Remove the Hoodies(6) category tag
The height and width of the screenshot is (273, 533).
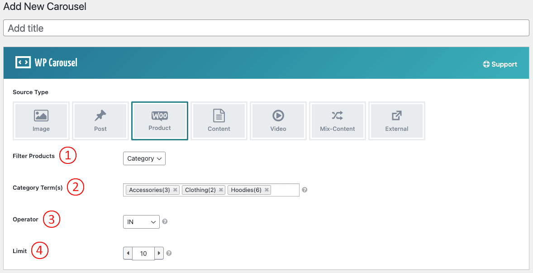(x=267, y=190)
